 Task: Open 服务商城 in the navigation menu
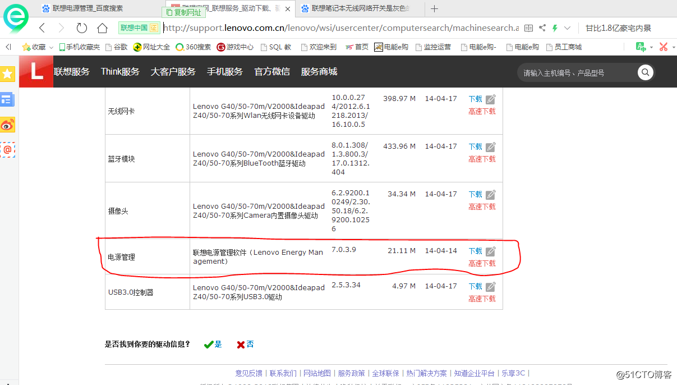[x=319, y=71]
